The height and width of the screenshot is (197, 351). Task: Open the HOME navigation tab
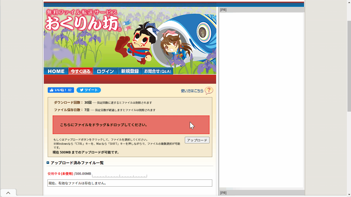pyautogui.click(x=56, y=71)
